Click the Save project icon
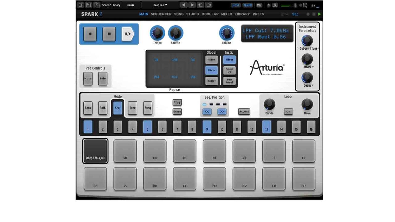395x222 pixels. coord(89,5)
